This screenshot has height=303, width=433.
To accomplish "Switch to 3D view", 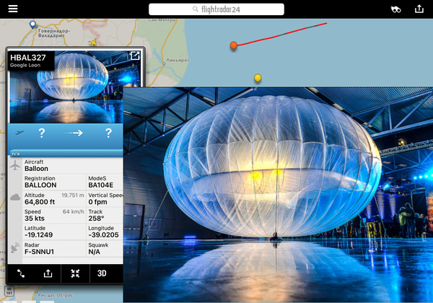I will pos(102,273).
